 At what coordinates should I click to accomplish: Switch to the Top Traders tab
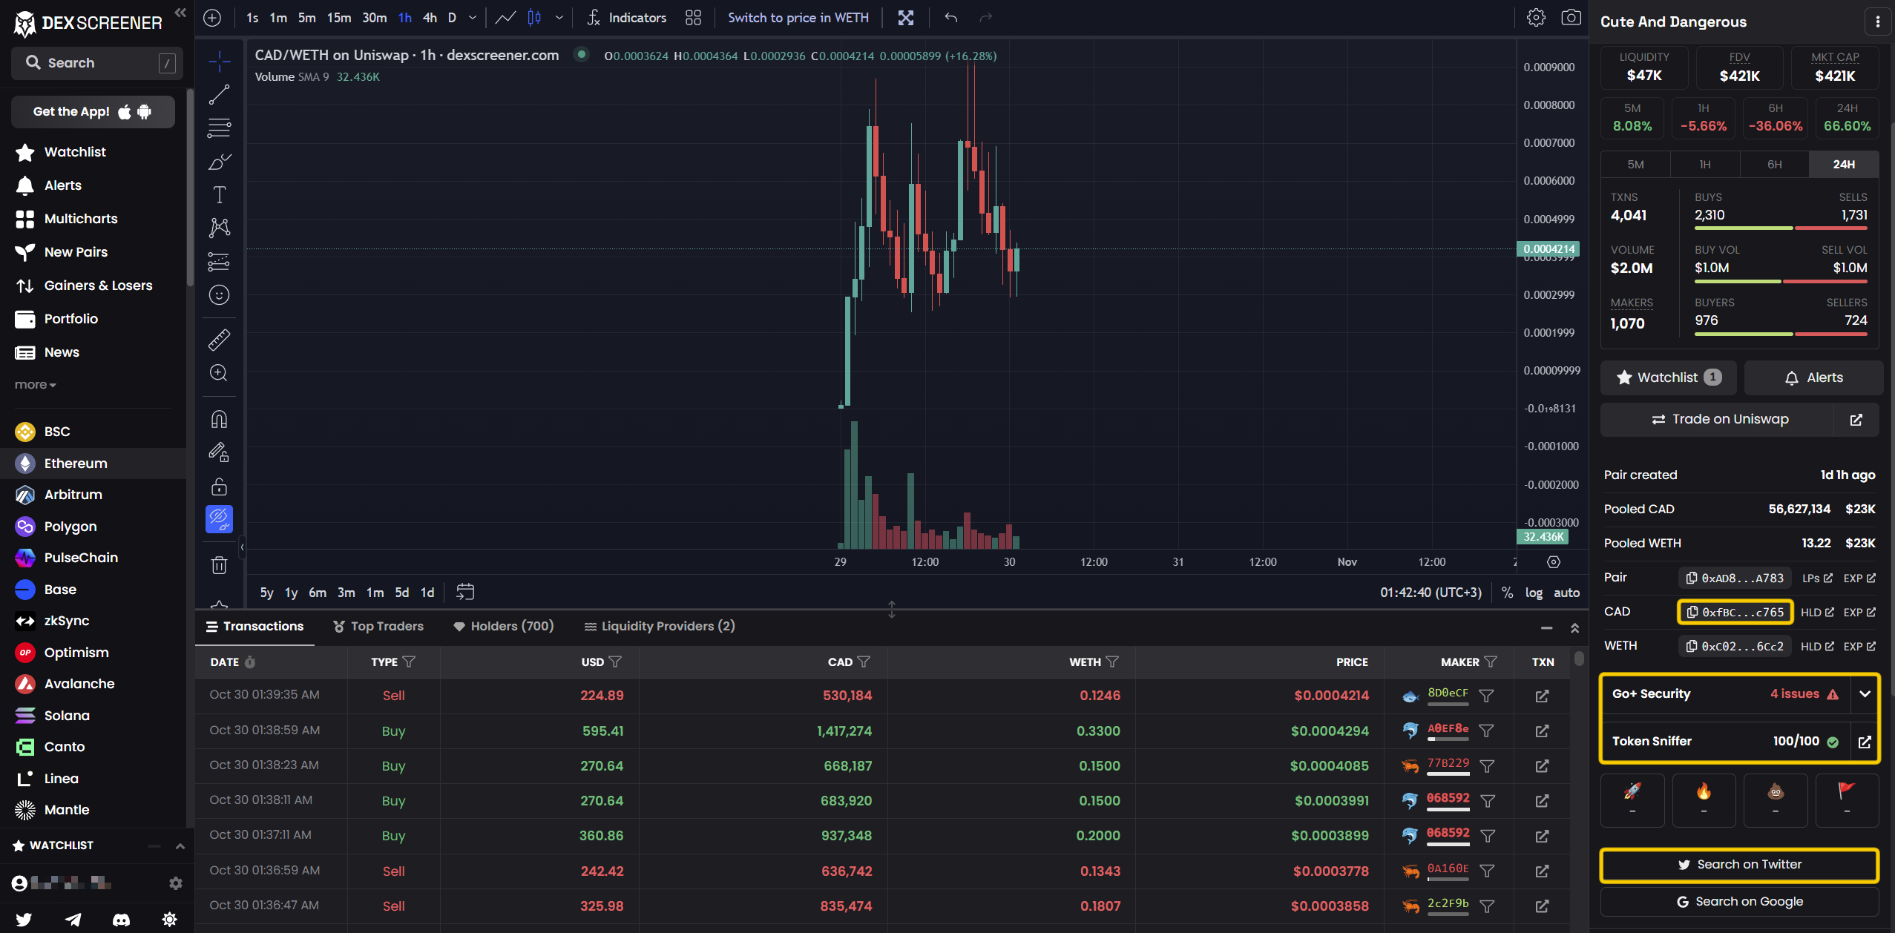[x=378, y=626]
